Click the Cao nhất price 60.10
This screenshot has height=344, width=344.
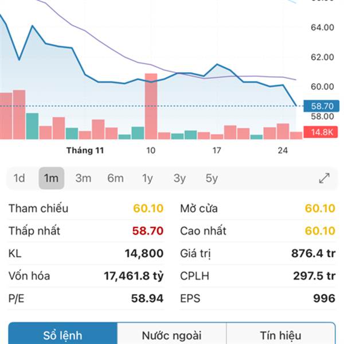coord(320,231)
